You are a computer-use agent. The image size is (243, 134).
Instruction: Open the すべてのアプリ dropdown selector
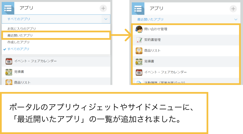click(x=56, y=19)
